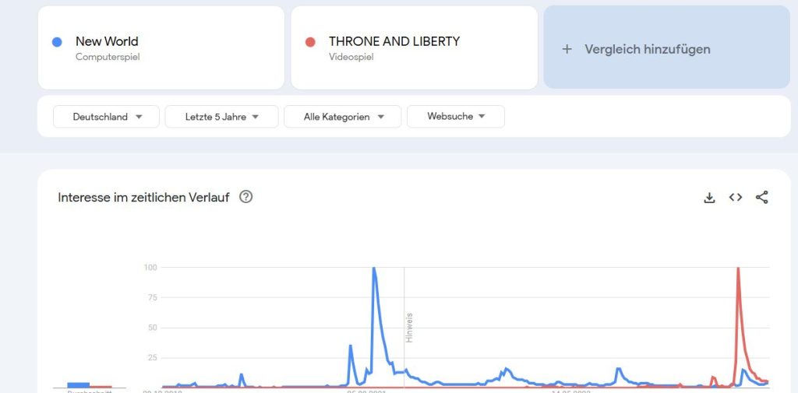Screen dimensions: 798x393
Task: Click the plus icon to add comparison
Action: pos(567,49)
